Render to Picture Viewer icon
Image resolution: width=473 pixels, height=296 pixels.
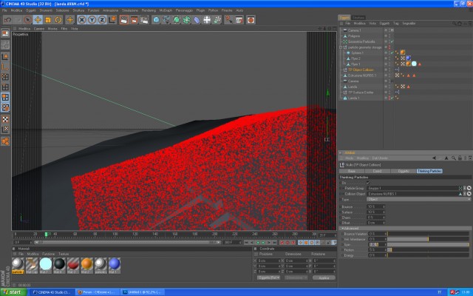[135, 20]
